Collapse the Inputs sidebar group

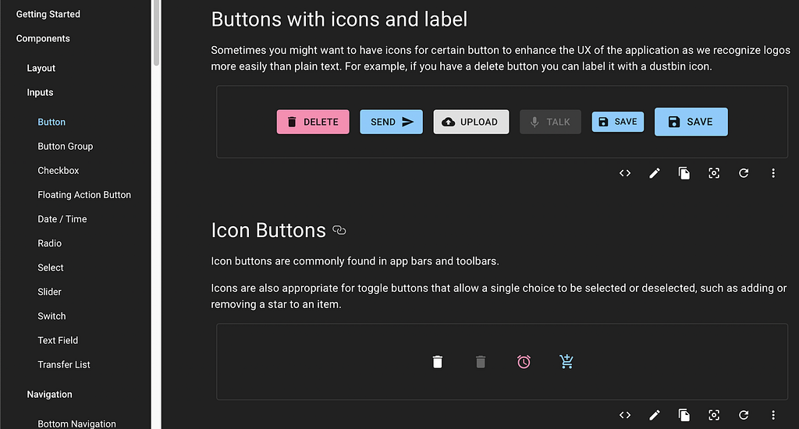coord(41,92)
